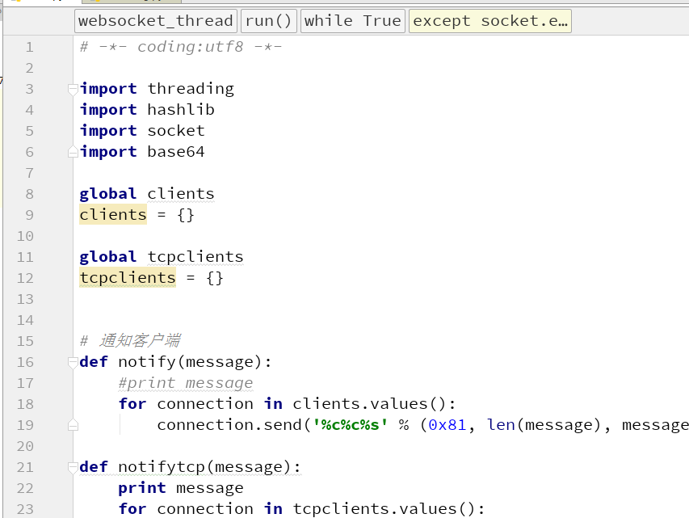The image size is (689, 518).
Task: Click the highlighted tcpclients variable on line 12
Action: pyautogui.click(x=127, y=278)
